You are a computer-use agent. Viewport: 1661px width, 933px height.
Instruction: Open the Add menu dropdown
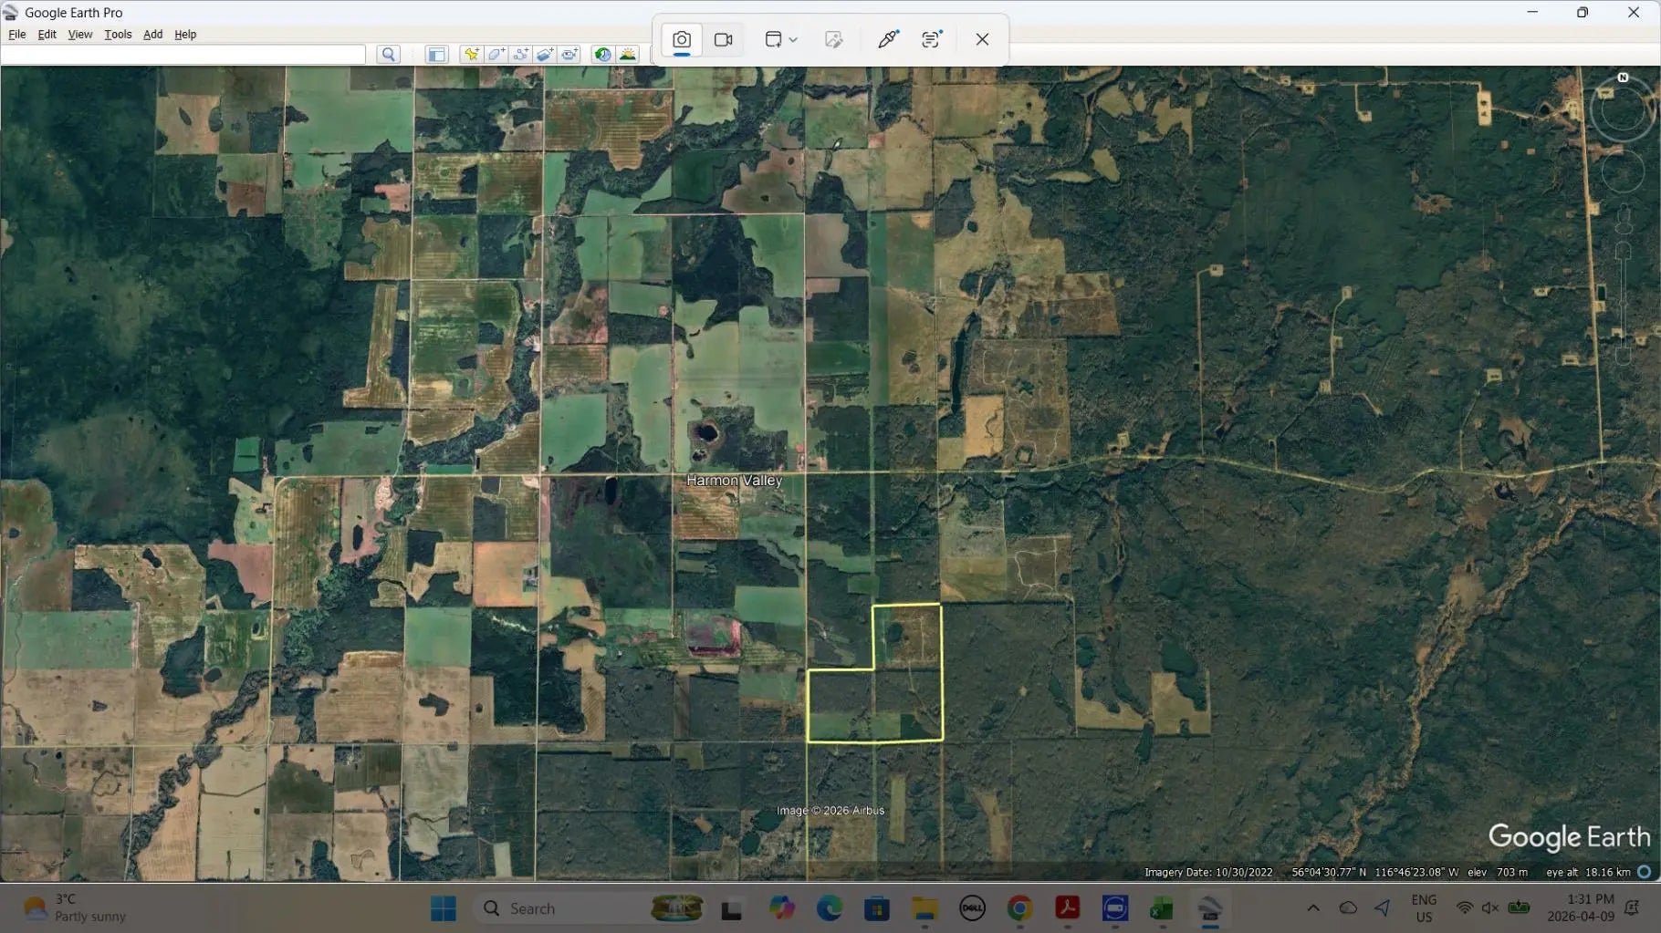pos(152,35)
